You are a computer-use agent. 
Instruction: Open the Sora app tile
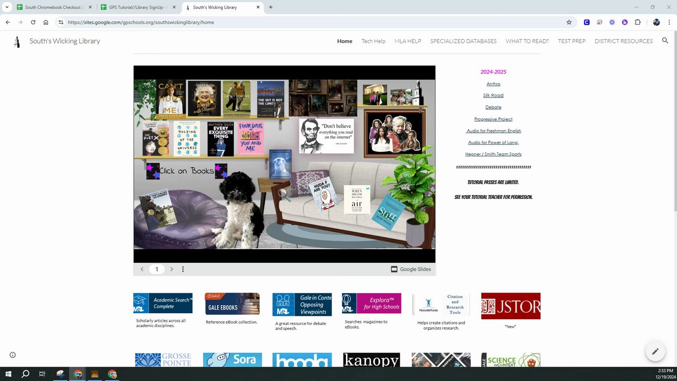pos(232,360)
